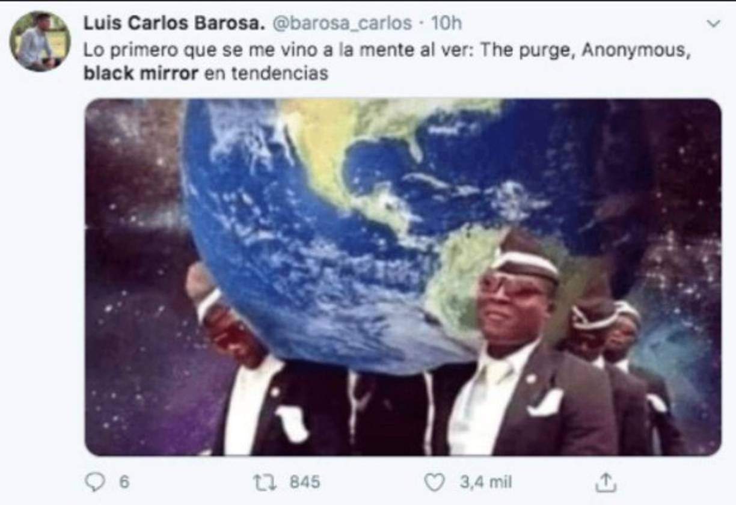Open Luis Carlos Barosa's profile avatar
The width and height of the screenshot is (736, 505).
40,41
